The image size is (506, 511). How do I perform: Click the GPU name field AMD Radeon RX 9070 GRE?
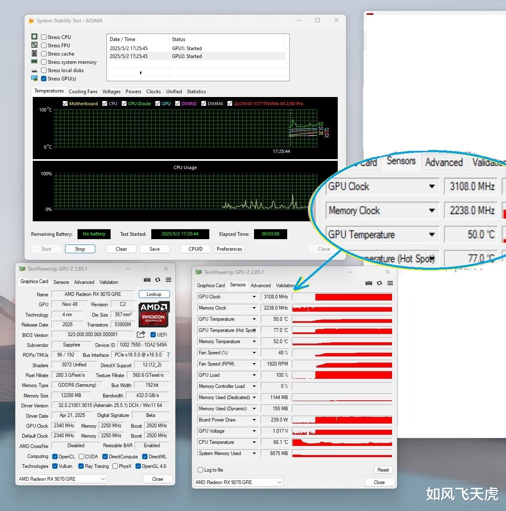93,294
